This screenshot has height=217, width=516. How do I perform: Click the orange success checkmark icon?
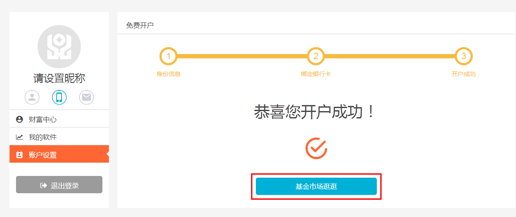point(316,148)
